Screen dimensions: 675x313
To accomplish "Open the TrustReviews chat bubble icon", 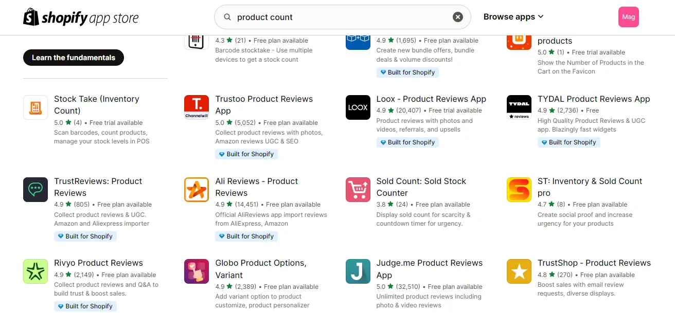I will [x=35, y=190].
